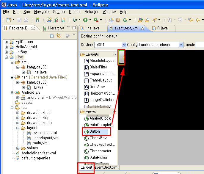Click New Java Class toolbar icon
The height and width of the screenshot is (174, 204).
[x=125, y=20]
